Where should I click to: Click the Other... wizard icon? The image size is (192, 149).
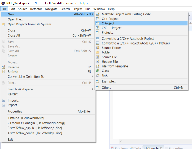click(x=98, y=88)
